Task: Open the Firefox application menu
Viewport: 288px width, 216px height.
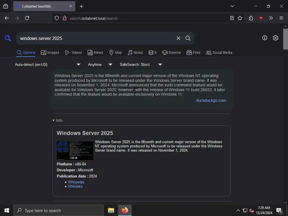Action: (281, 18)
